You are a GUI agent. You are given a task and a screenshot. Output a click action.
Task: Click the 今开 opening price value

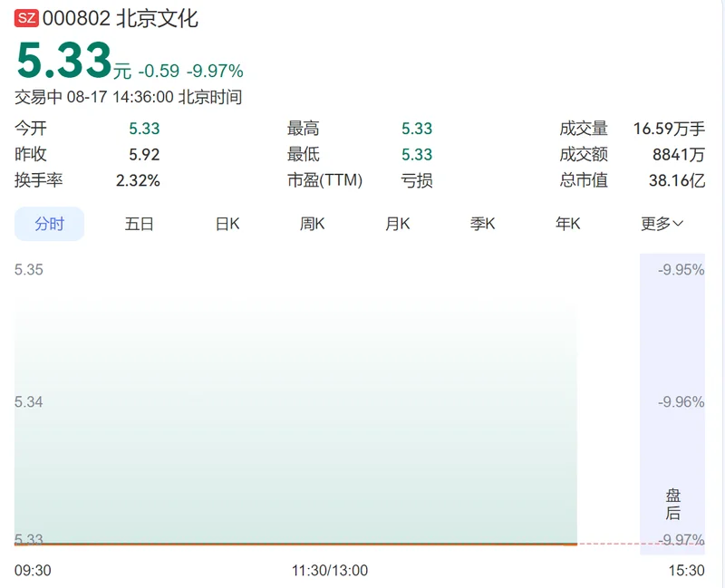(144, 129)
